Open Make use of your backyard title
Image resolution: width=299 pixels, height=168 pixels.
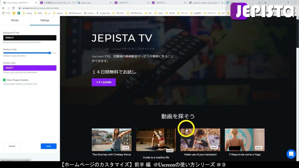[200, 155]
